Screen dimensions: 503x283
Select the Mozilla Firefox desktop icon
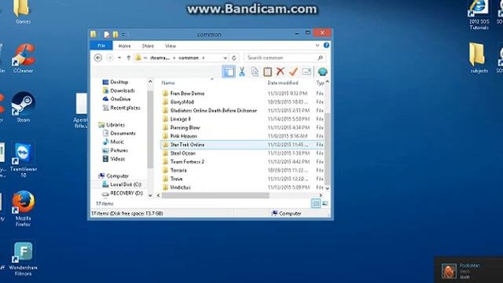tap(23, 208)
